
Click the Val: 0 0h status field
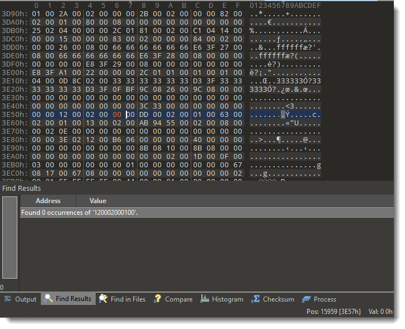click(x=379, y=311)
